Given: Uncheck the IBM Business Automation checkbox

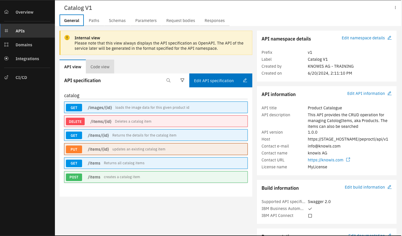Looking at the screenshot, I should pos(310,209).
